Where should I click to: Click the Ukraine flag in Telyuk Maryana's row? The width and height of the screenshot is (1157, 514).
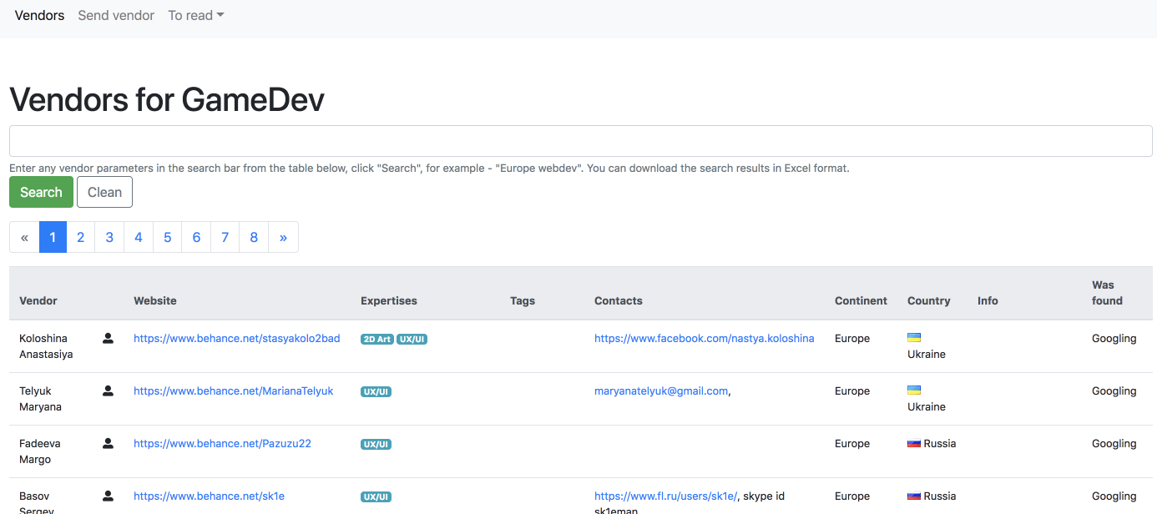coord(914,390)
